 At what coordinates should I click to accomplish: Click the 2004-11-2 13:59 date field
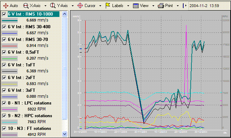coord(209,6)
